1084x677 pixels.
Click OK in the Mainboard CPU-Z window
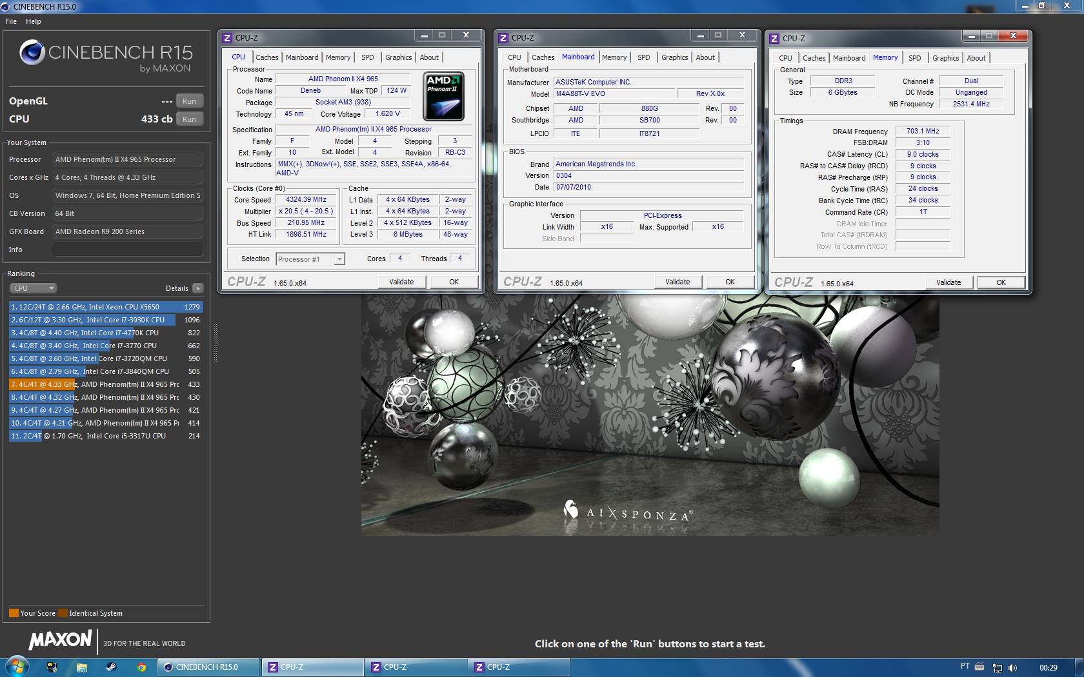730,282
